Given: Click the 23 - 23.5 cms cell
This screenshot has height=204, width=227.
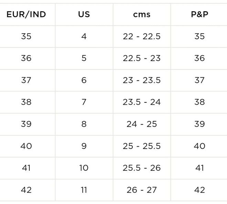Looking at the screenshot, I should pyautogui.click(x=142, y=80).
